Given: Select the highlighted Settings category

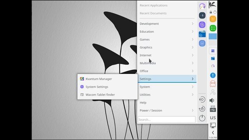Looking at the screenshot, I should 167,79.
